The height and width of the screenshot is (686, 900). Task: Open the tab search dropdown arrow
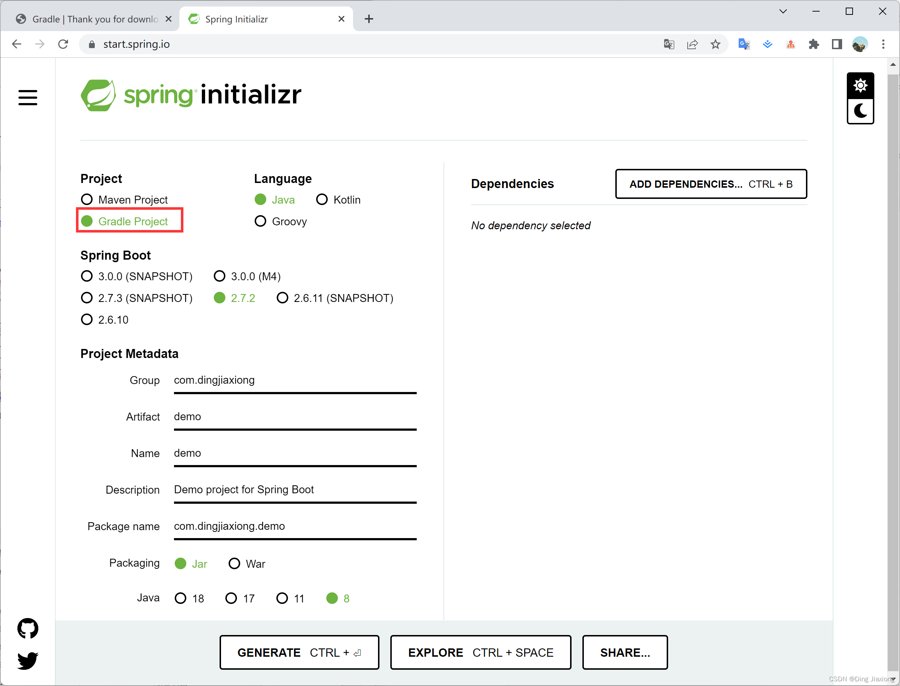point(783,12)
